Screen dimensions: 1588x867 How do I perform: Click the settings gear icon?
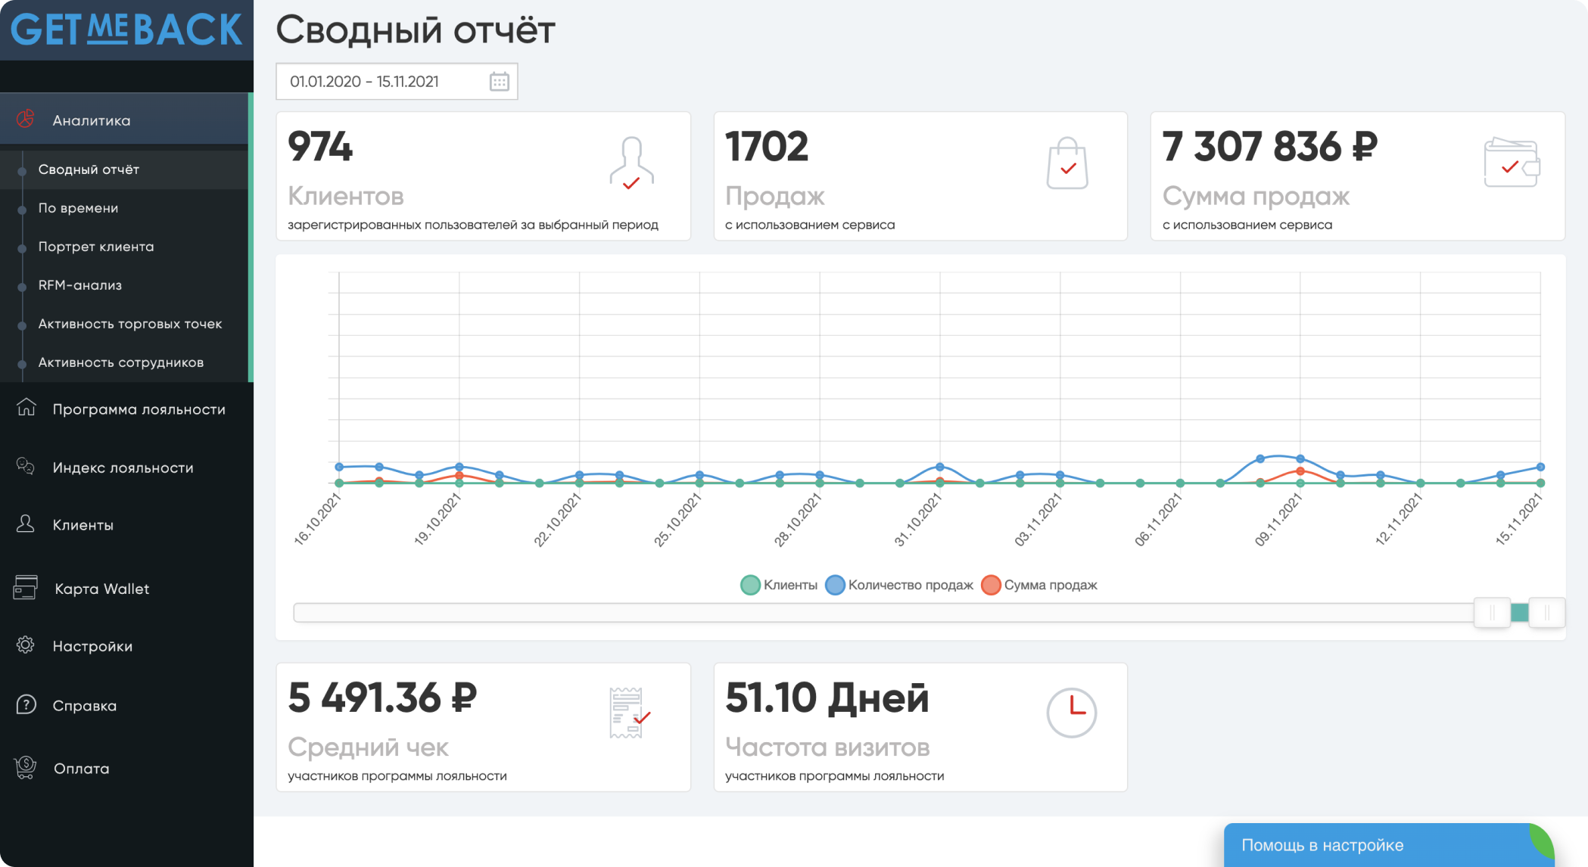coord(26,645)
